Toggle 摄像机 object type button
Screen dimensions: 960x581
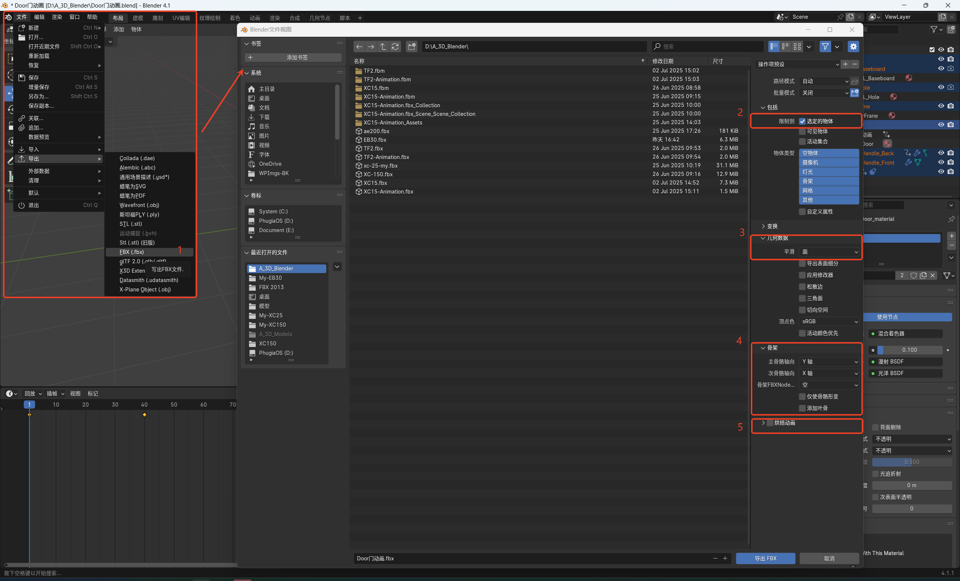(x=829, y=162)
